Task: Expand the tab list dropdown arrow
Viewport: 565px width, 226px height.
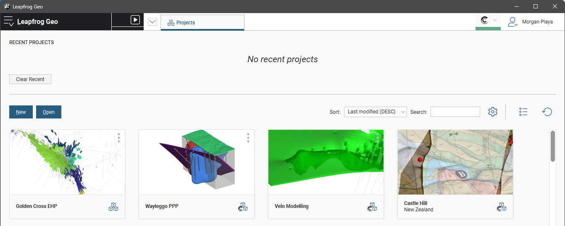Action: click(x=152, y=22)
